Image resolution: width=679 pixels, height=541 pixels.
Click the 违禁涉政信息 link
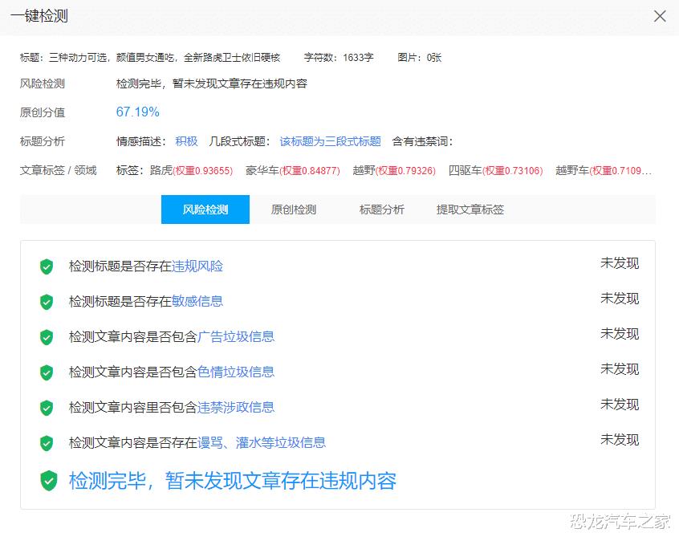[x=236, y=407]
